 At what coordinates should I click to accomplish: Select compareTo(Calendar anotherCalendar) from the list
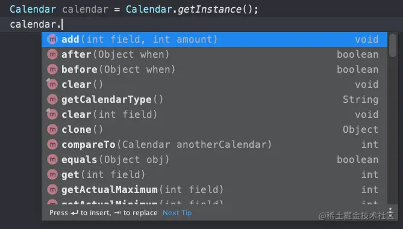pos(214,145)
